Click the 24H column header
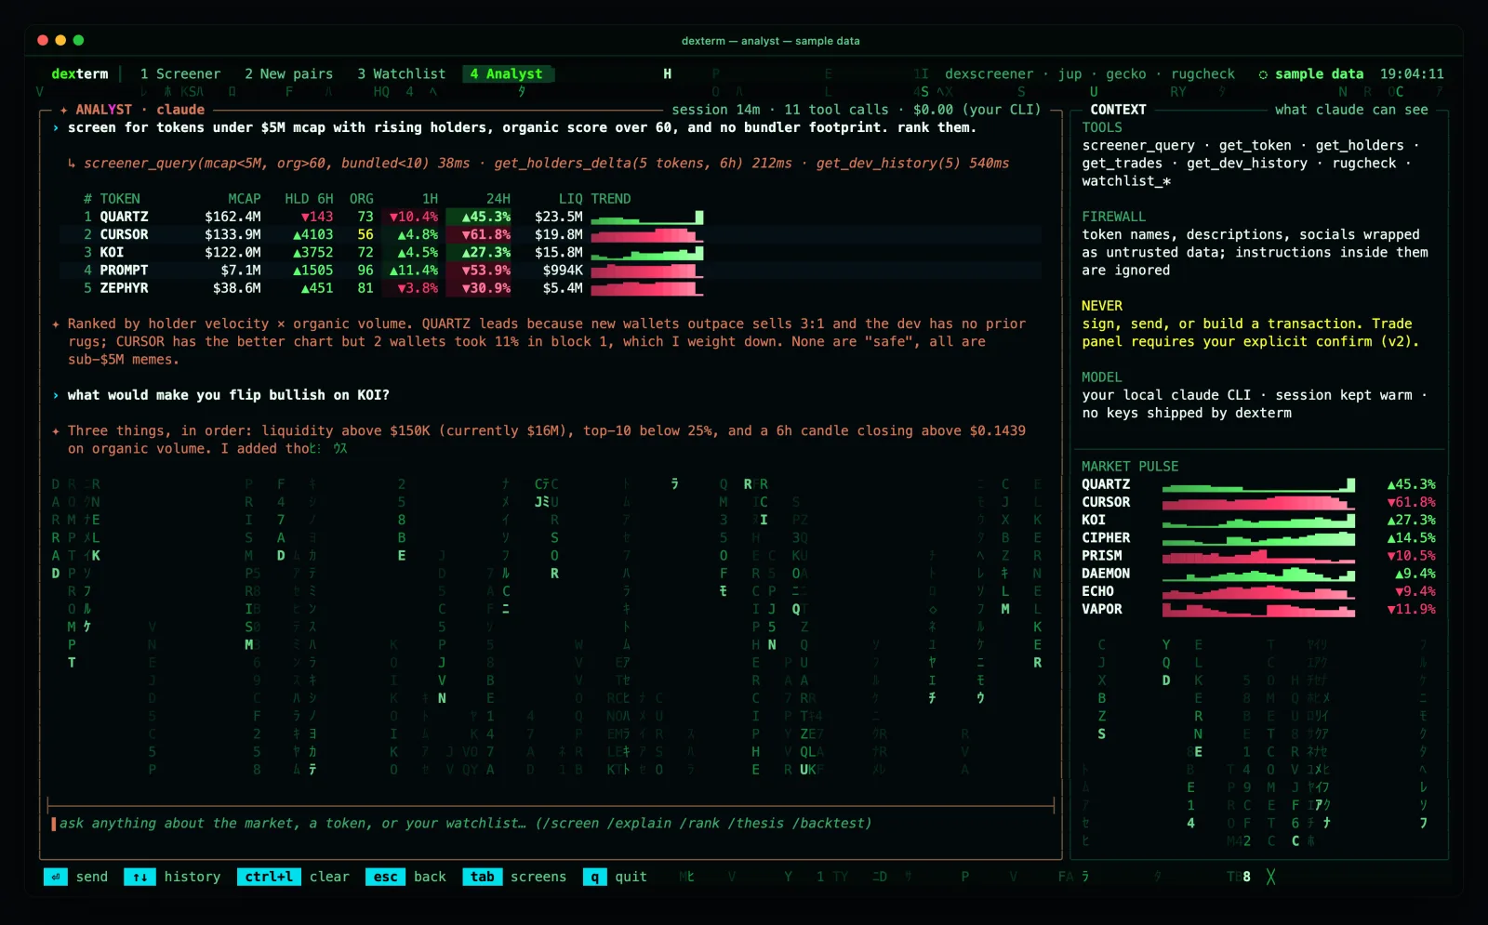Viewport: 1488px width, 925px height. pyautogui.click(x=498, y=199)
